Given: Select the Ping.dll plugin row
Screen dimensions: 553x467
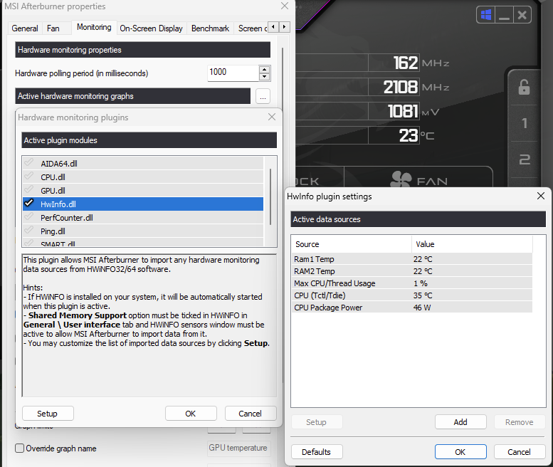Looking at the screenshot, I should (143, 231).
